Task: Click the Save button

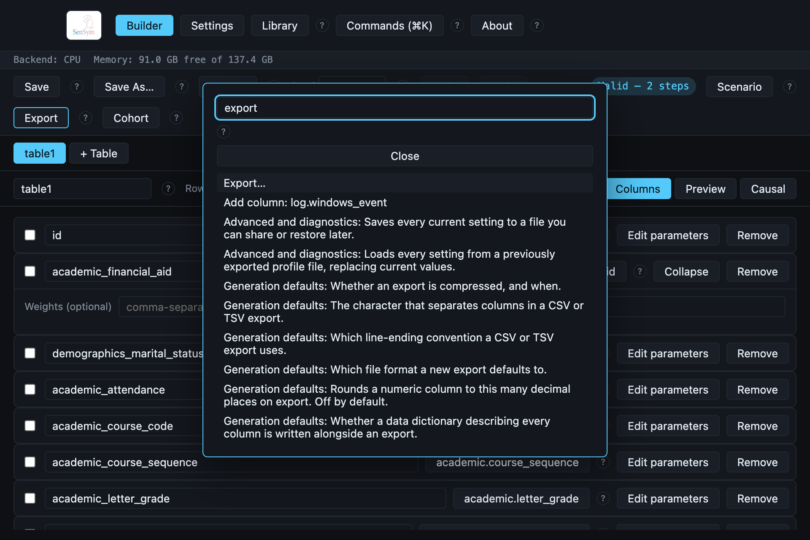Action: point(36,86)
